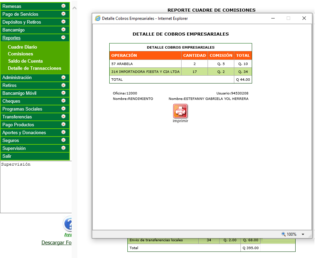The height and width of the screenshot is (258, 323).
Task: Expand the Bancamigo Móvil arrow icon
Action: [x=63, y=93]
